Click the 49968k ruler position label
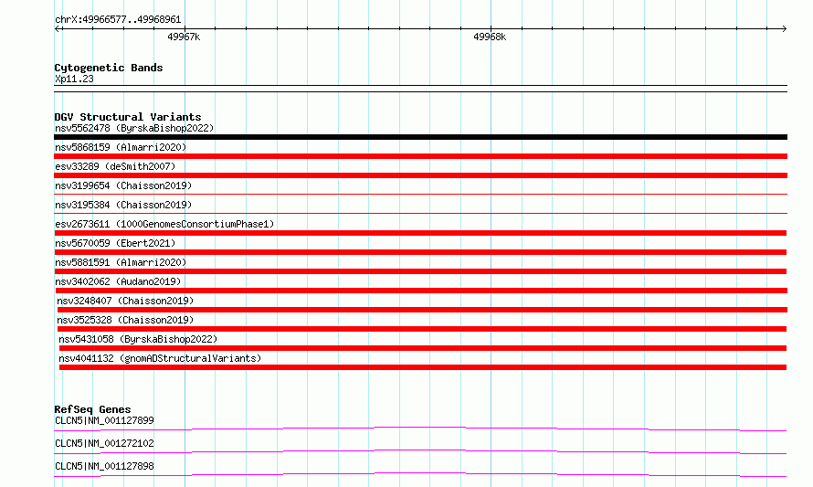This screenshot has height=487, width=813. tap(490, 37)
